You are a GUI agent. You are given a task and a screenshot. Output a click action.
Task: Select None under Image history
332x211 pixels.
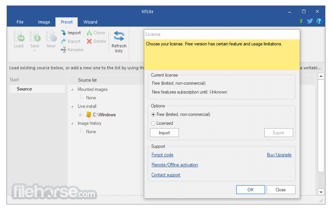pos(91,132)
